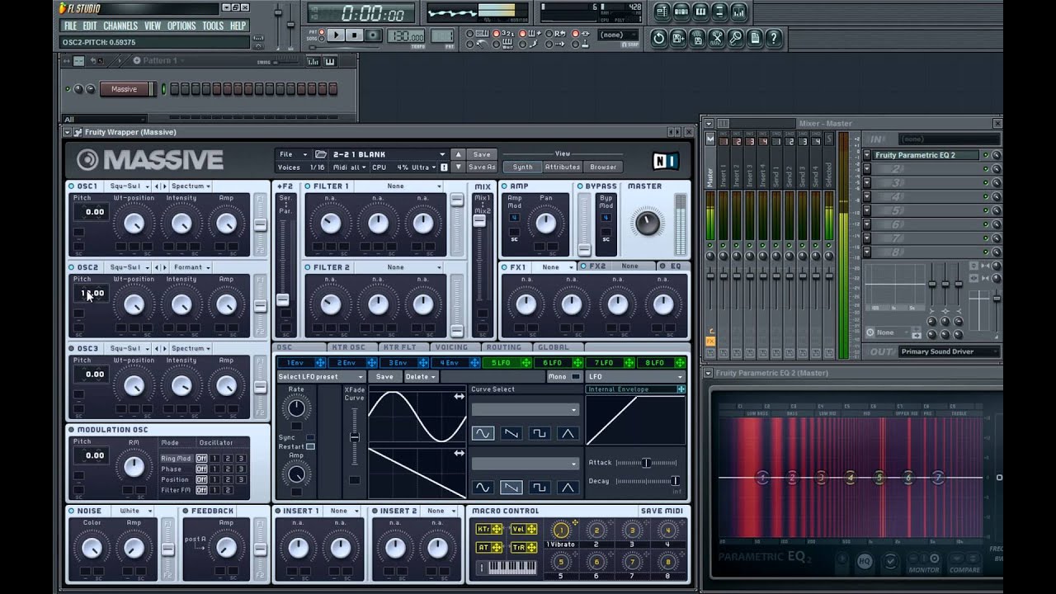This screenshot has height=594, width=1056.
Task: Click the Attributes view button
Action: click(562, 167)
